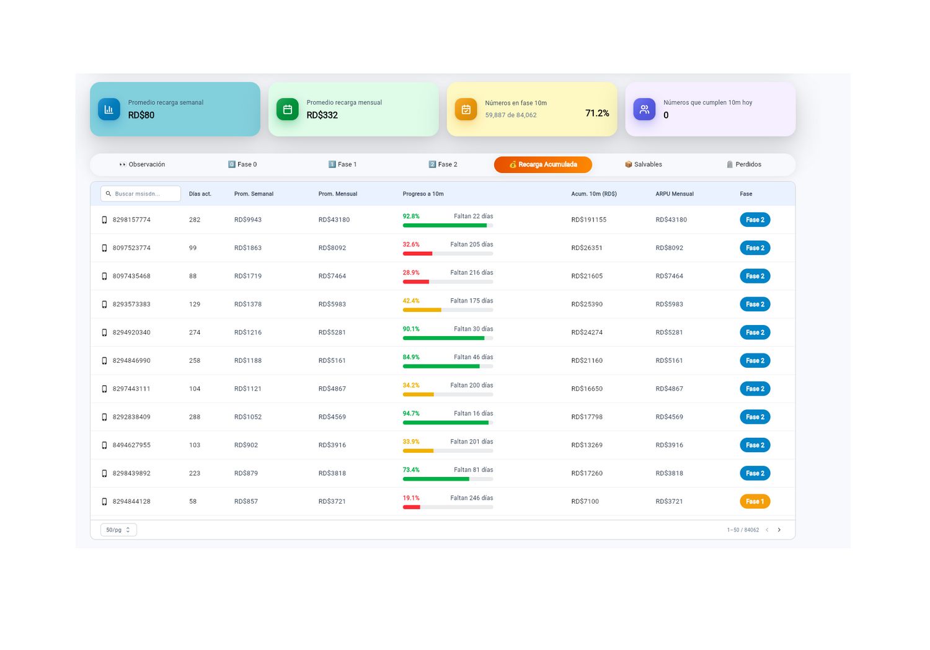Go to next page with right chevron
Image resolution: width=930 pixels, height=650 pixels.
click(x=779, y=530)
